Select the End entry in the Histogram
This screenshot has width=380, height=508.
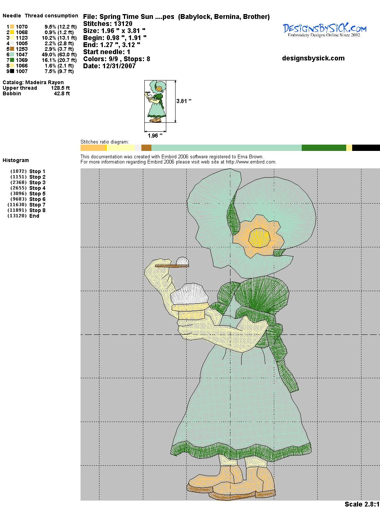34,216
